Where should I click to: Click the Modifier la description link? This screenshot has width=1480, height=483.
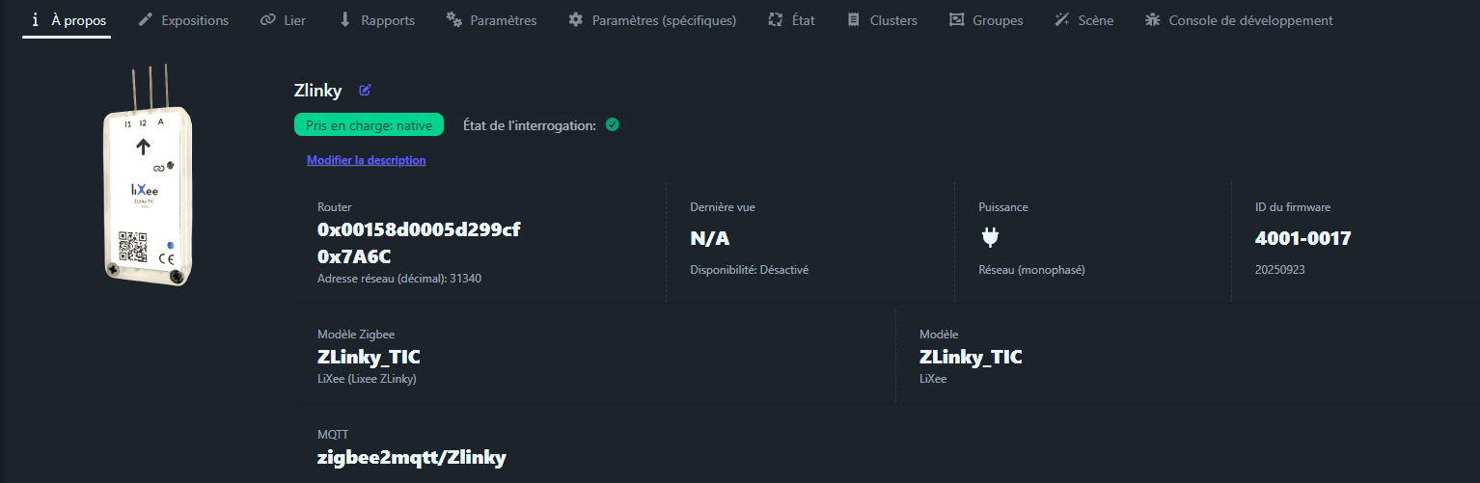point(366,160)
